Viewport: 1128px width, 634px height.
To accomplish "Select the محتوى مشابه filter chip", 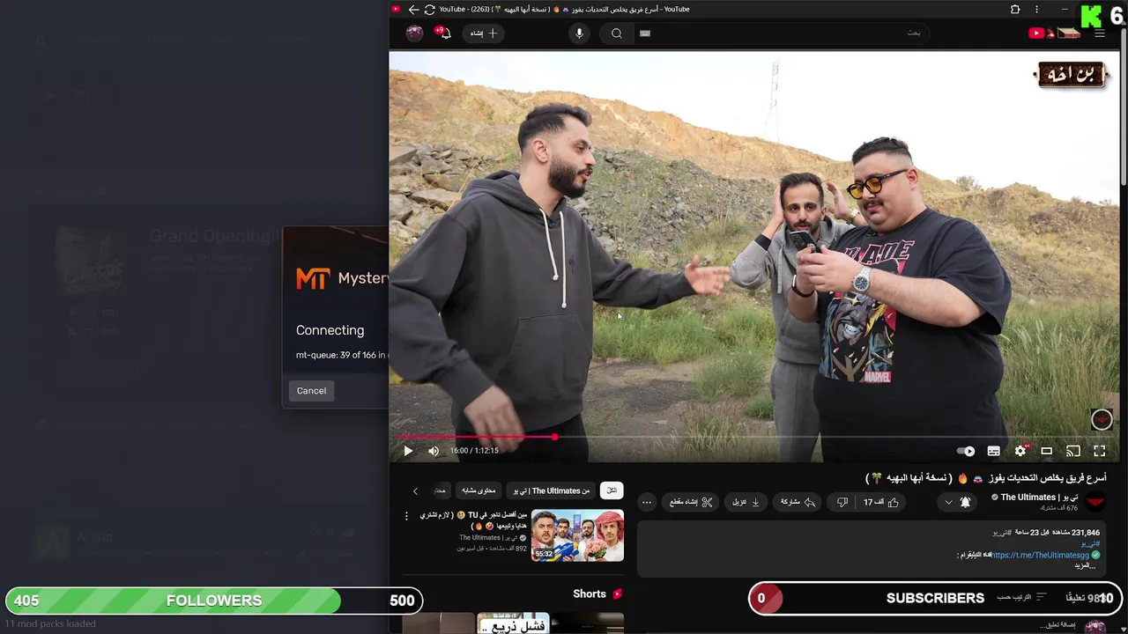I will [479, 490].
